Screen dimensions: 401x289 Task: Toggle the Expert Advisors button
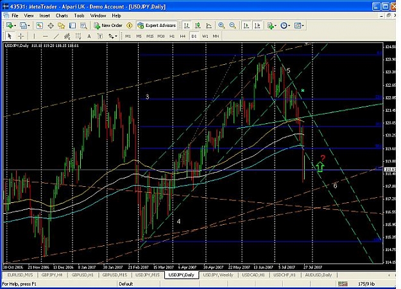coord(157,26)
